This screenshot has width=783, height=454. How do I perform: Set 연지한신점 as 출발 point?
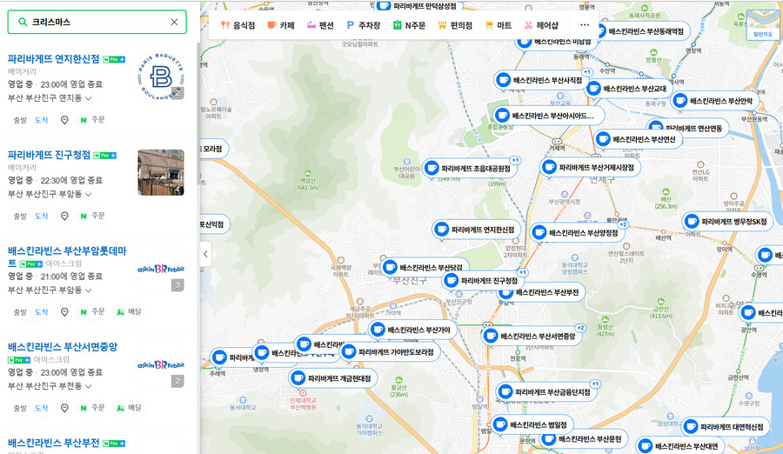pos(20,120)
